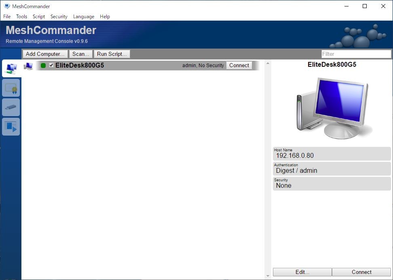The height and width of the screenshot is (280, 393).
Task: Maximize the MeshCommander window
Action: (x=365, y=6)
